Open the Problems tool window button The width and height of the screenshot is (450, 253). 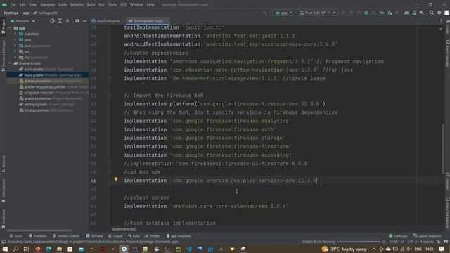click(37, 236)
